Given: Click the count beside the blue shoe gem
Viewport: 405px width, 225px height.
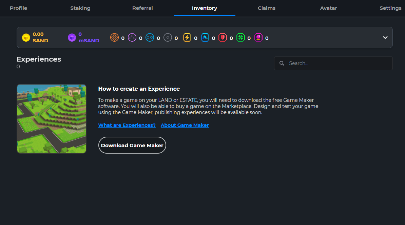Looking at the screenshot, I should 214,38.
